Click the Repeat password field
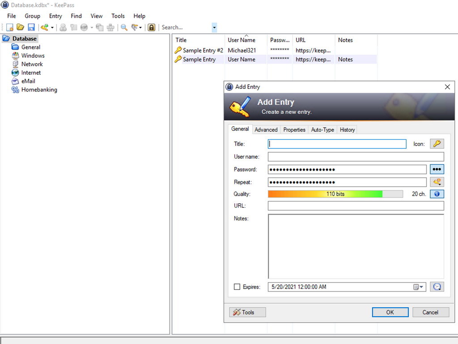The height and width of the screenshot is (344, 458). click(x=347, y=182)
